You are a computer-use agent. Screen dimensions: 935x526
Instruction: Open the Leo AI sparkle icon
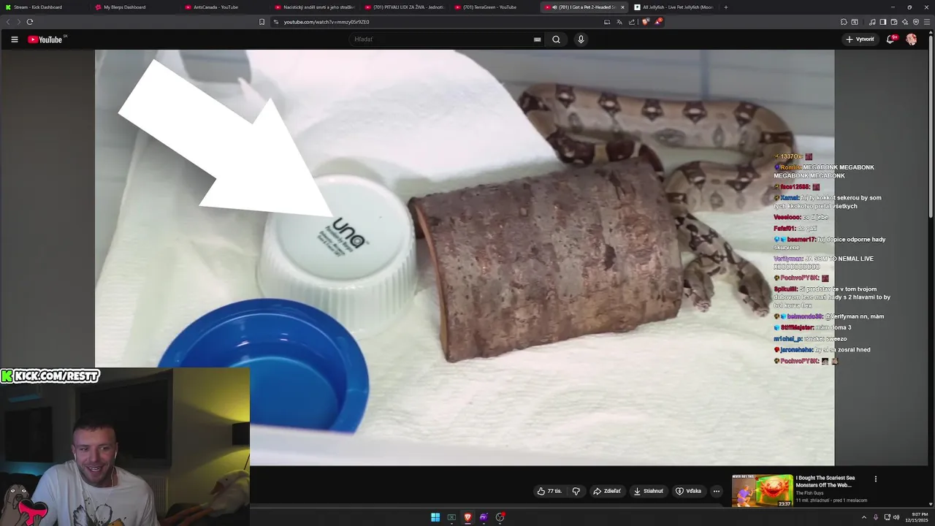905,22
